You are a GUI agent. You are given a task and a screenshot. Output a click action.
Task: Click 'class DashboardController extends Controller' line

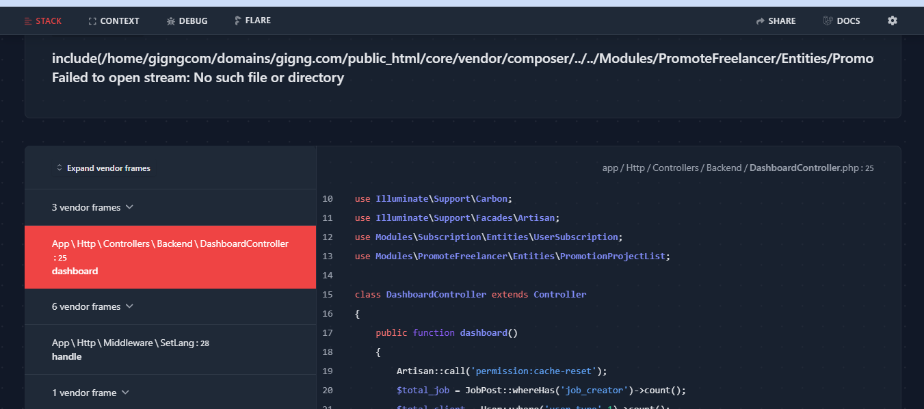click(x=471, y=294)
